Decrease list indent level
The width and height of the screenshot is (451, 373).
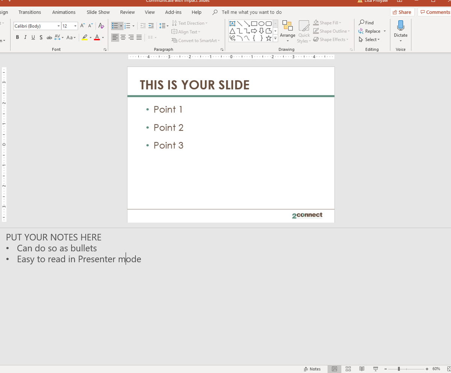(x=143, y=26)
